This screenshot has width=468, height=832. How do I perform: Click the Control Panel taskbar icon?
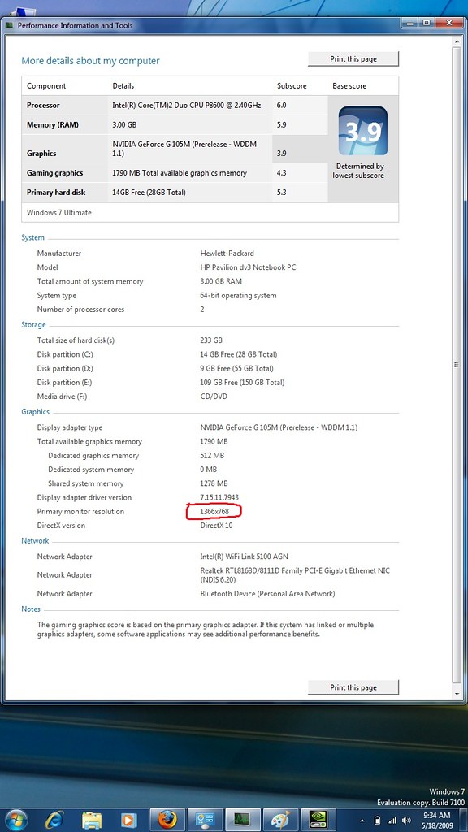click(205, 821)
